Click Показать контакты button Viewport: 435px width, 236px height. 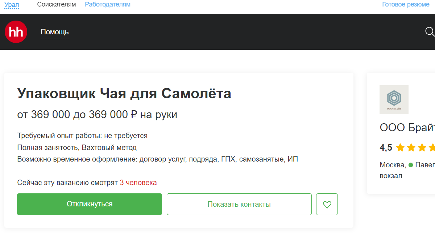[239, 204]
